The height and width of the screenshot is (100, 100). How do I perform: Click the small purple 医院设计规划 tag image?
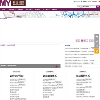click(x=17, y=72)
